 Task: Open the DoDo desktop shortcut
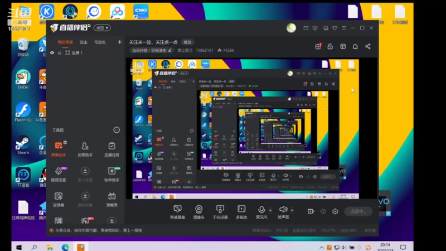click(23, 79)
